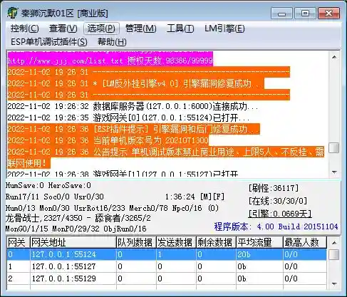
Task: Select gateway row 127.0.0.1:55129
Action: (x=167, y=278)
